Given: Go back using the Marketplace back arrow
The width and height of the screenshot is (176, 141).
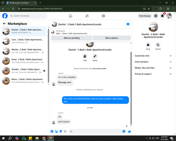Looking at the screenshot, I should click(x=4, y=24).
